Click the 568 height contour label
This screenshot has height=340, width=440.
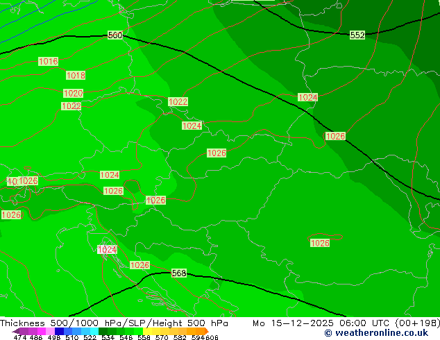click(x=179, y=273)
